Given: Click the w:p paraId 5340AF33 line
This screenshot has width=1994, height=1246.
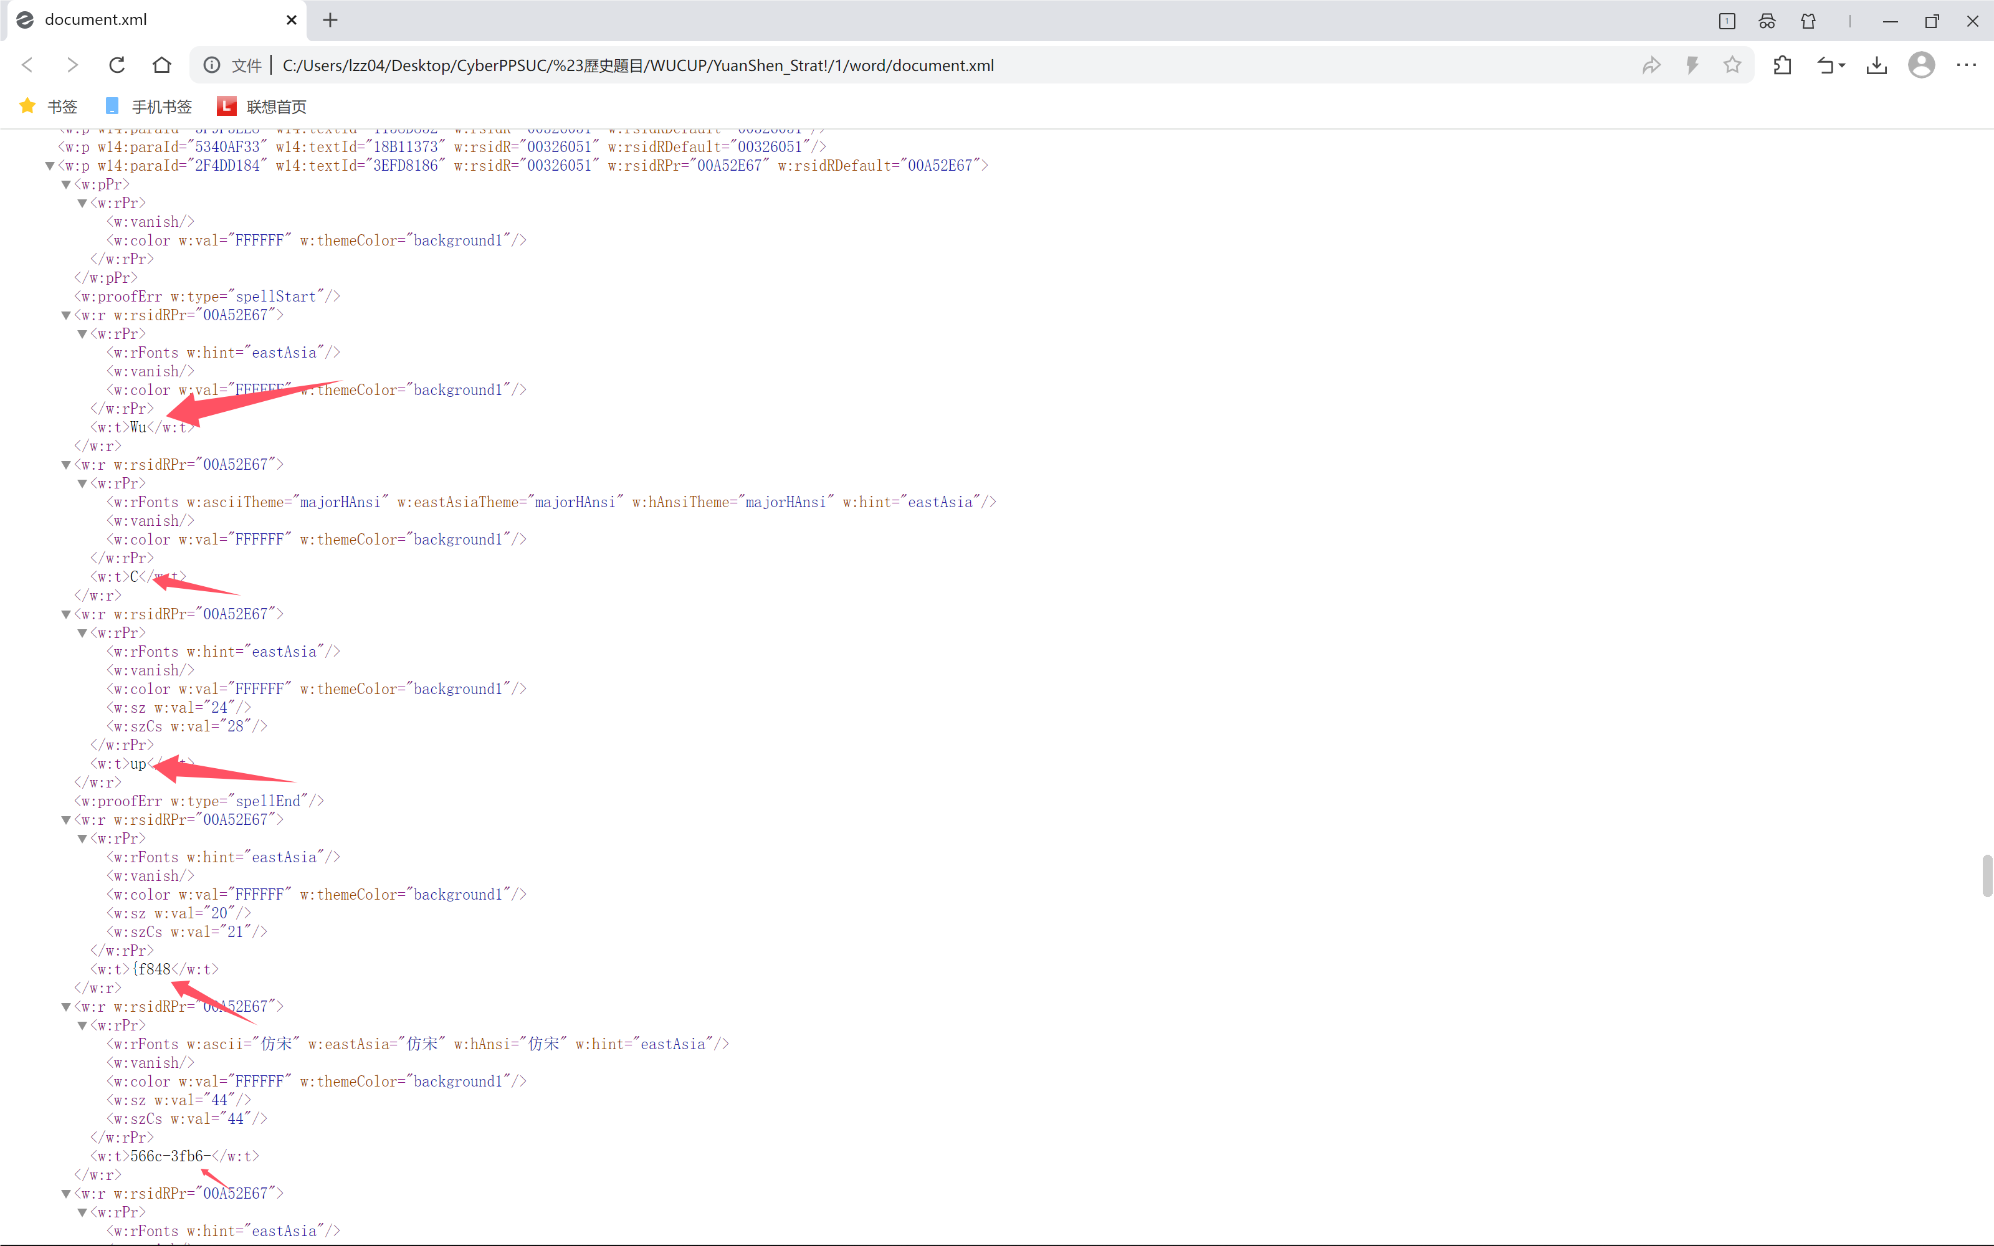Looking at the screenshot, I should tap(442, 146).
